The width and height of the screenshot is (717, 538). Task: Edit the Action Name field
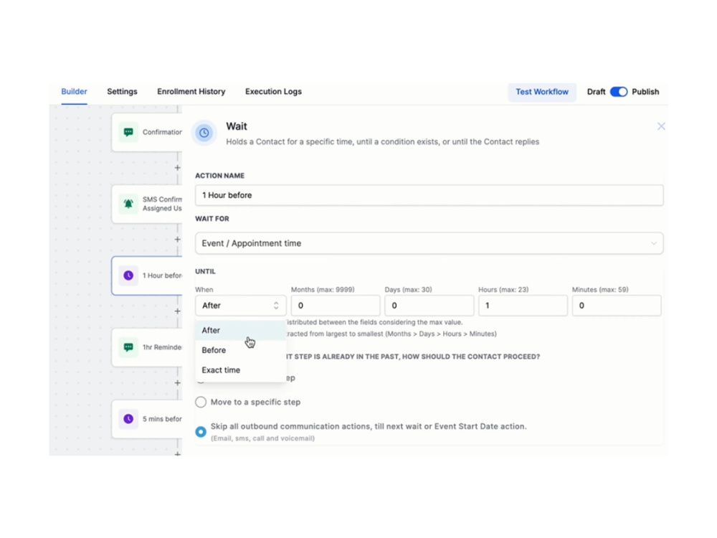429,195
